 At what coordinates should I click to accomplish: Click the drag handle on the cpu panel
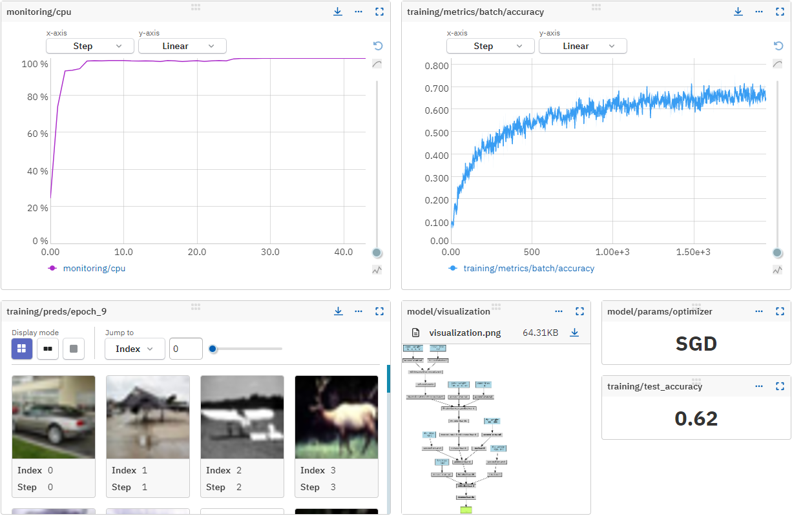click(x=195, y=8)
